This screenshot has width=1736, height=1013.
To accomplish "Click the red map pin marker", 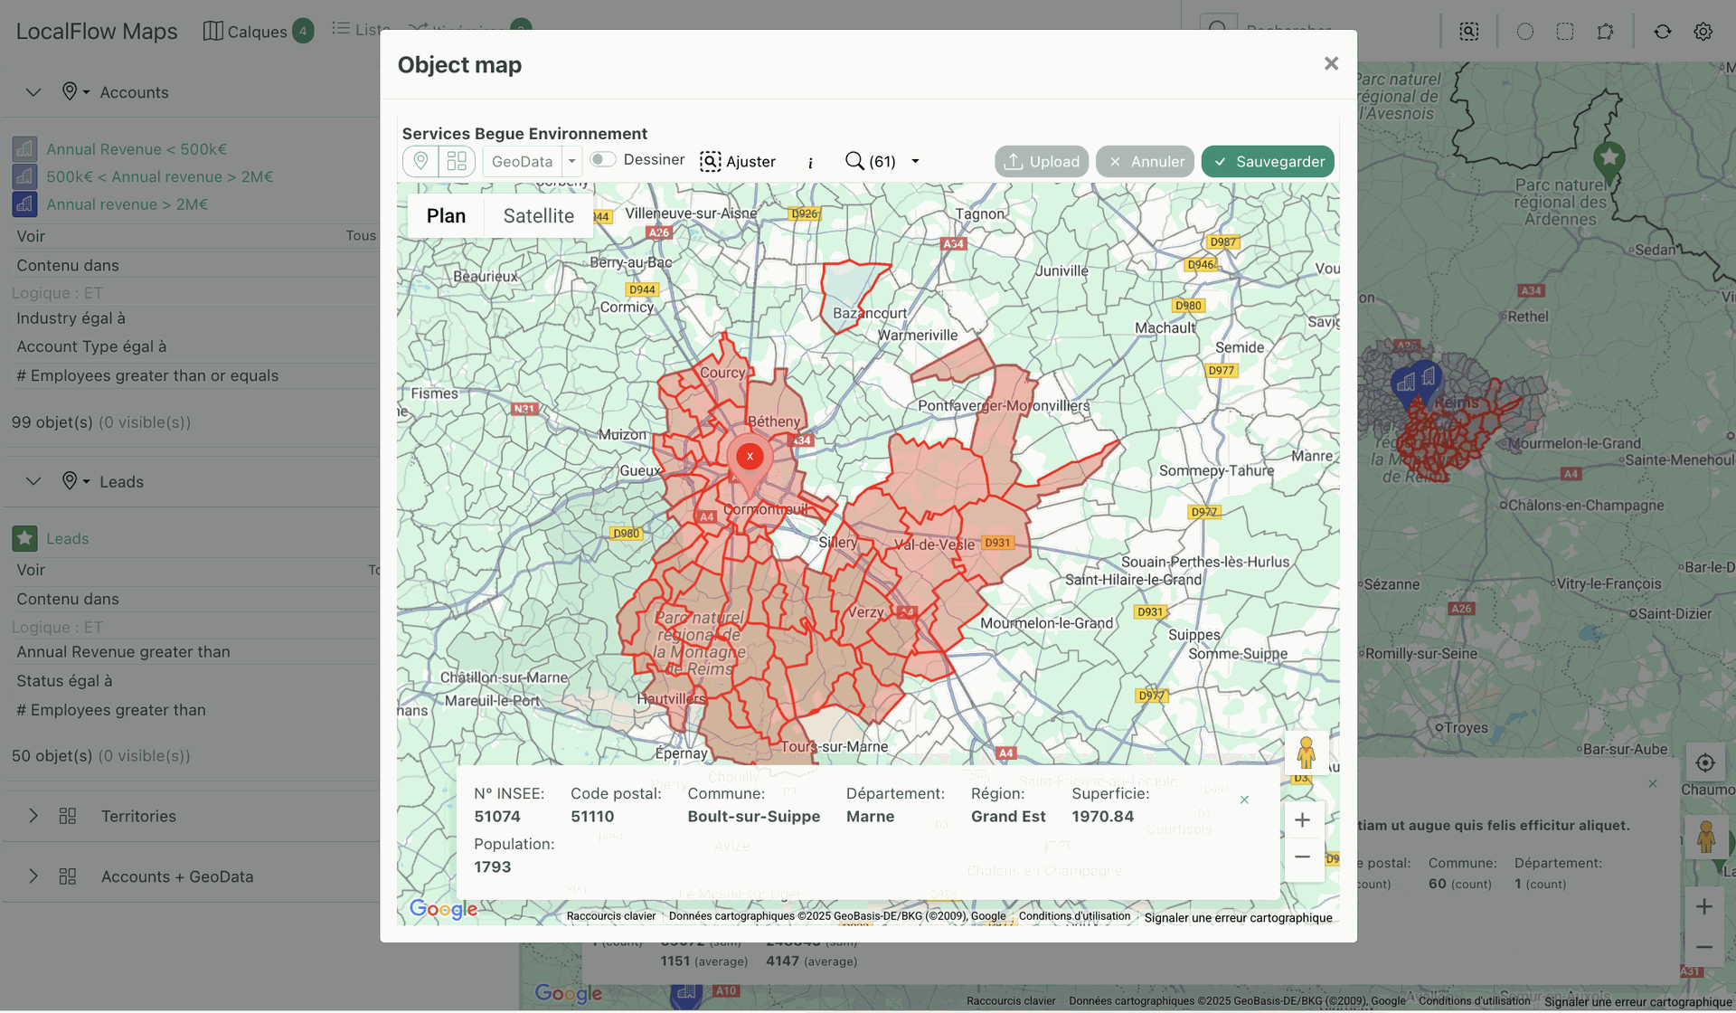I will tap(750, 458).
